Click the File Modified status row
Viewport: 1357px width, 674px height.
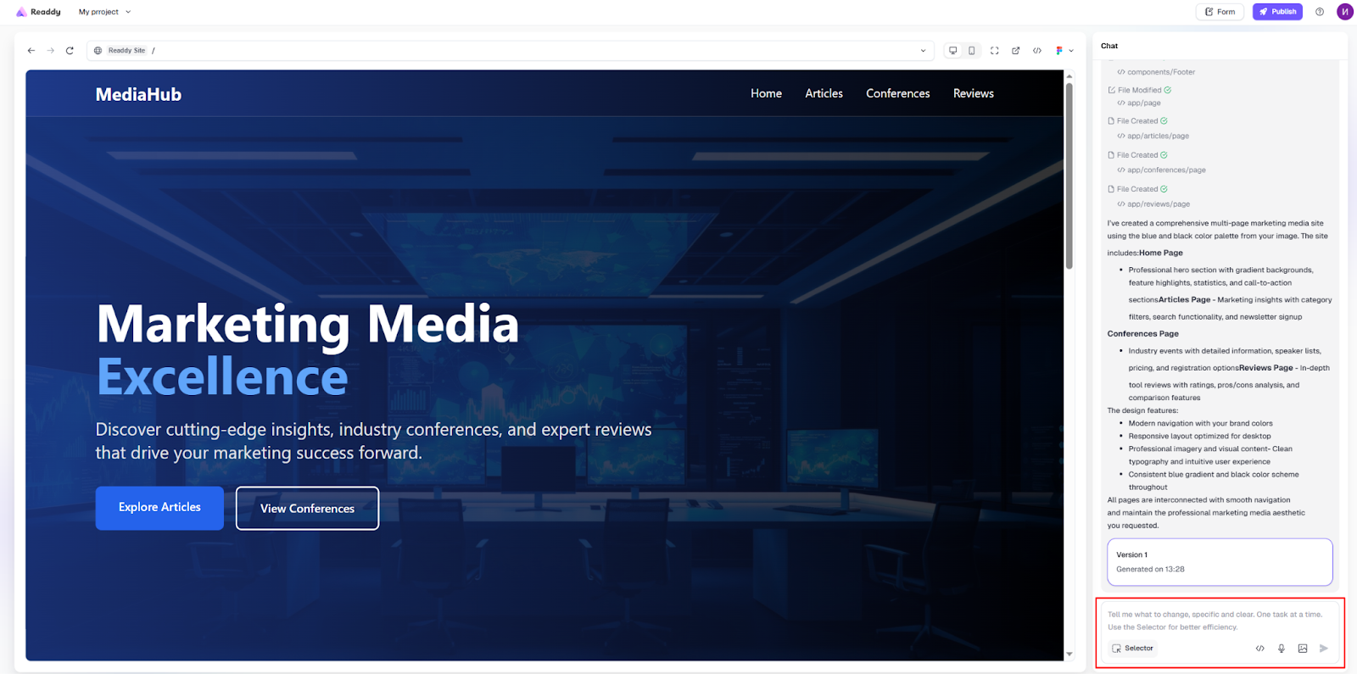(x=1140, y=90)
